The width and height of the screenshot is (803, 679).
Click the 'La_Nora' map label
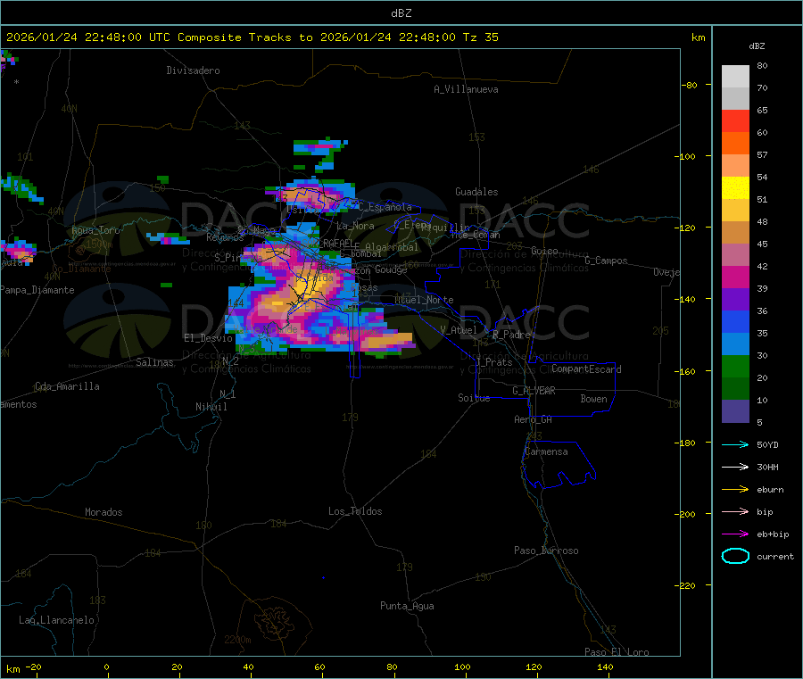355,226
